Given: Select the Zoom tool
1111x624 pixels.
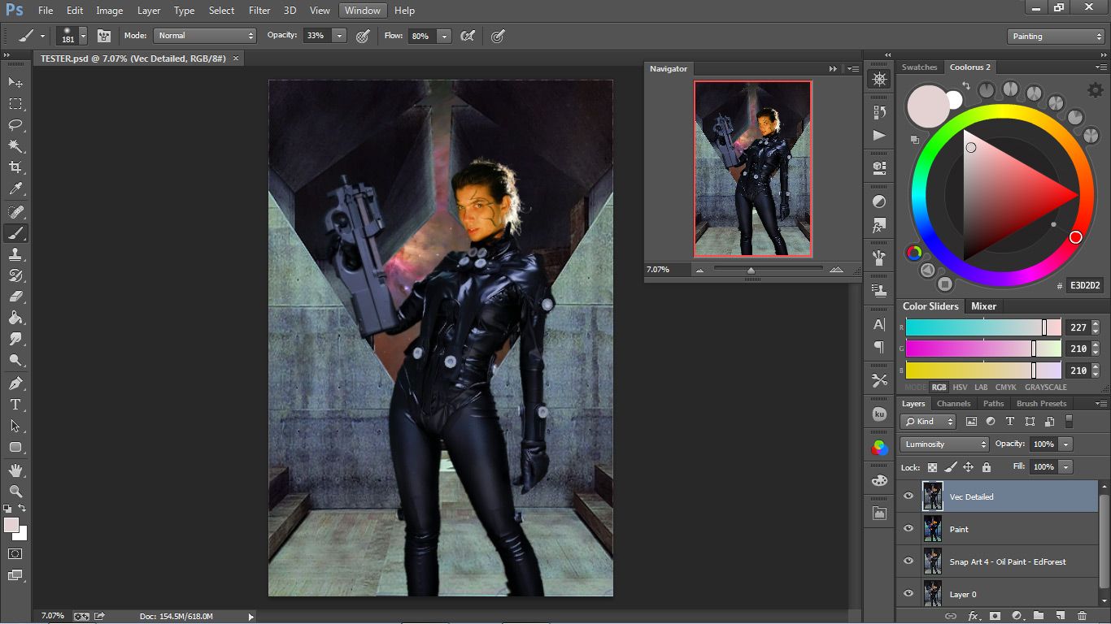Looking at the screenshot, I should [15, 491].
